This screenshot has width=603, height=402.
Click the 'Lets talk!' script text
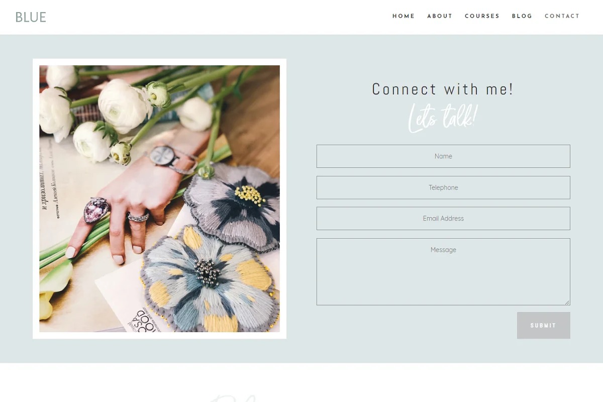[x=443, y=118]
